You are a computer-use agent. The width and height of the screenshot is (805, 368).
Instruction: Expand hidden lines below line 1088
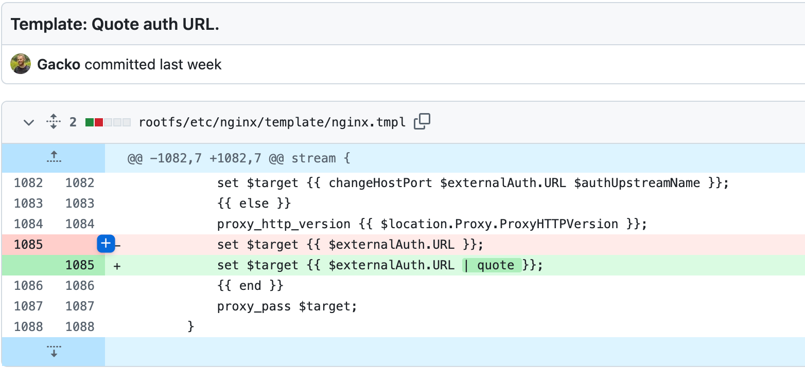click(x=54, y=352)
